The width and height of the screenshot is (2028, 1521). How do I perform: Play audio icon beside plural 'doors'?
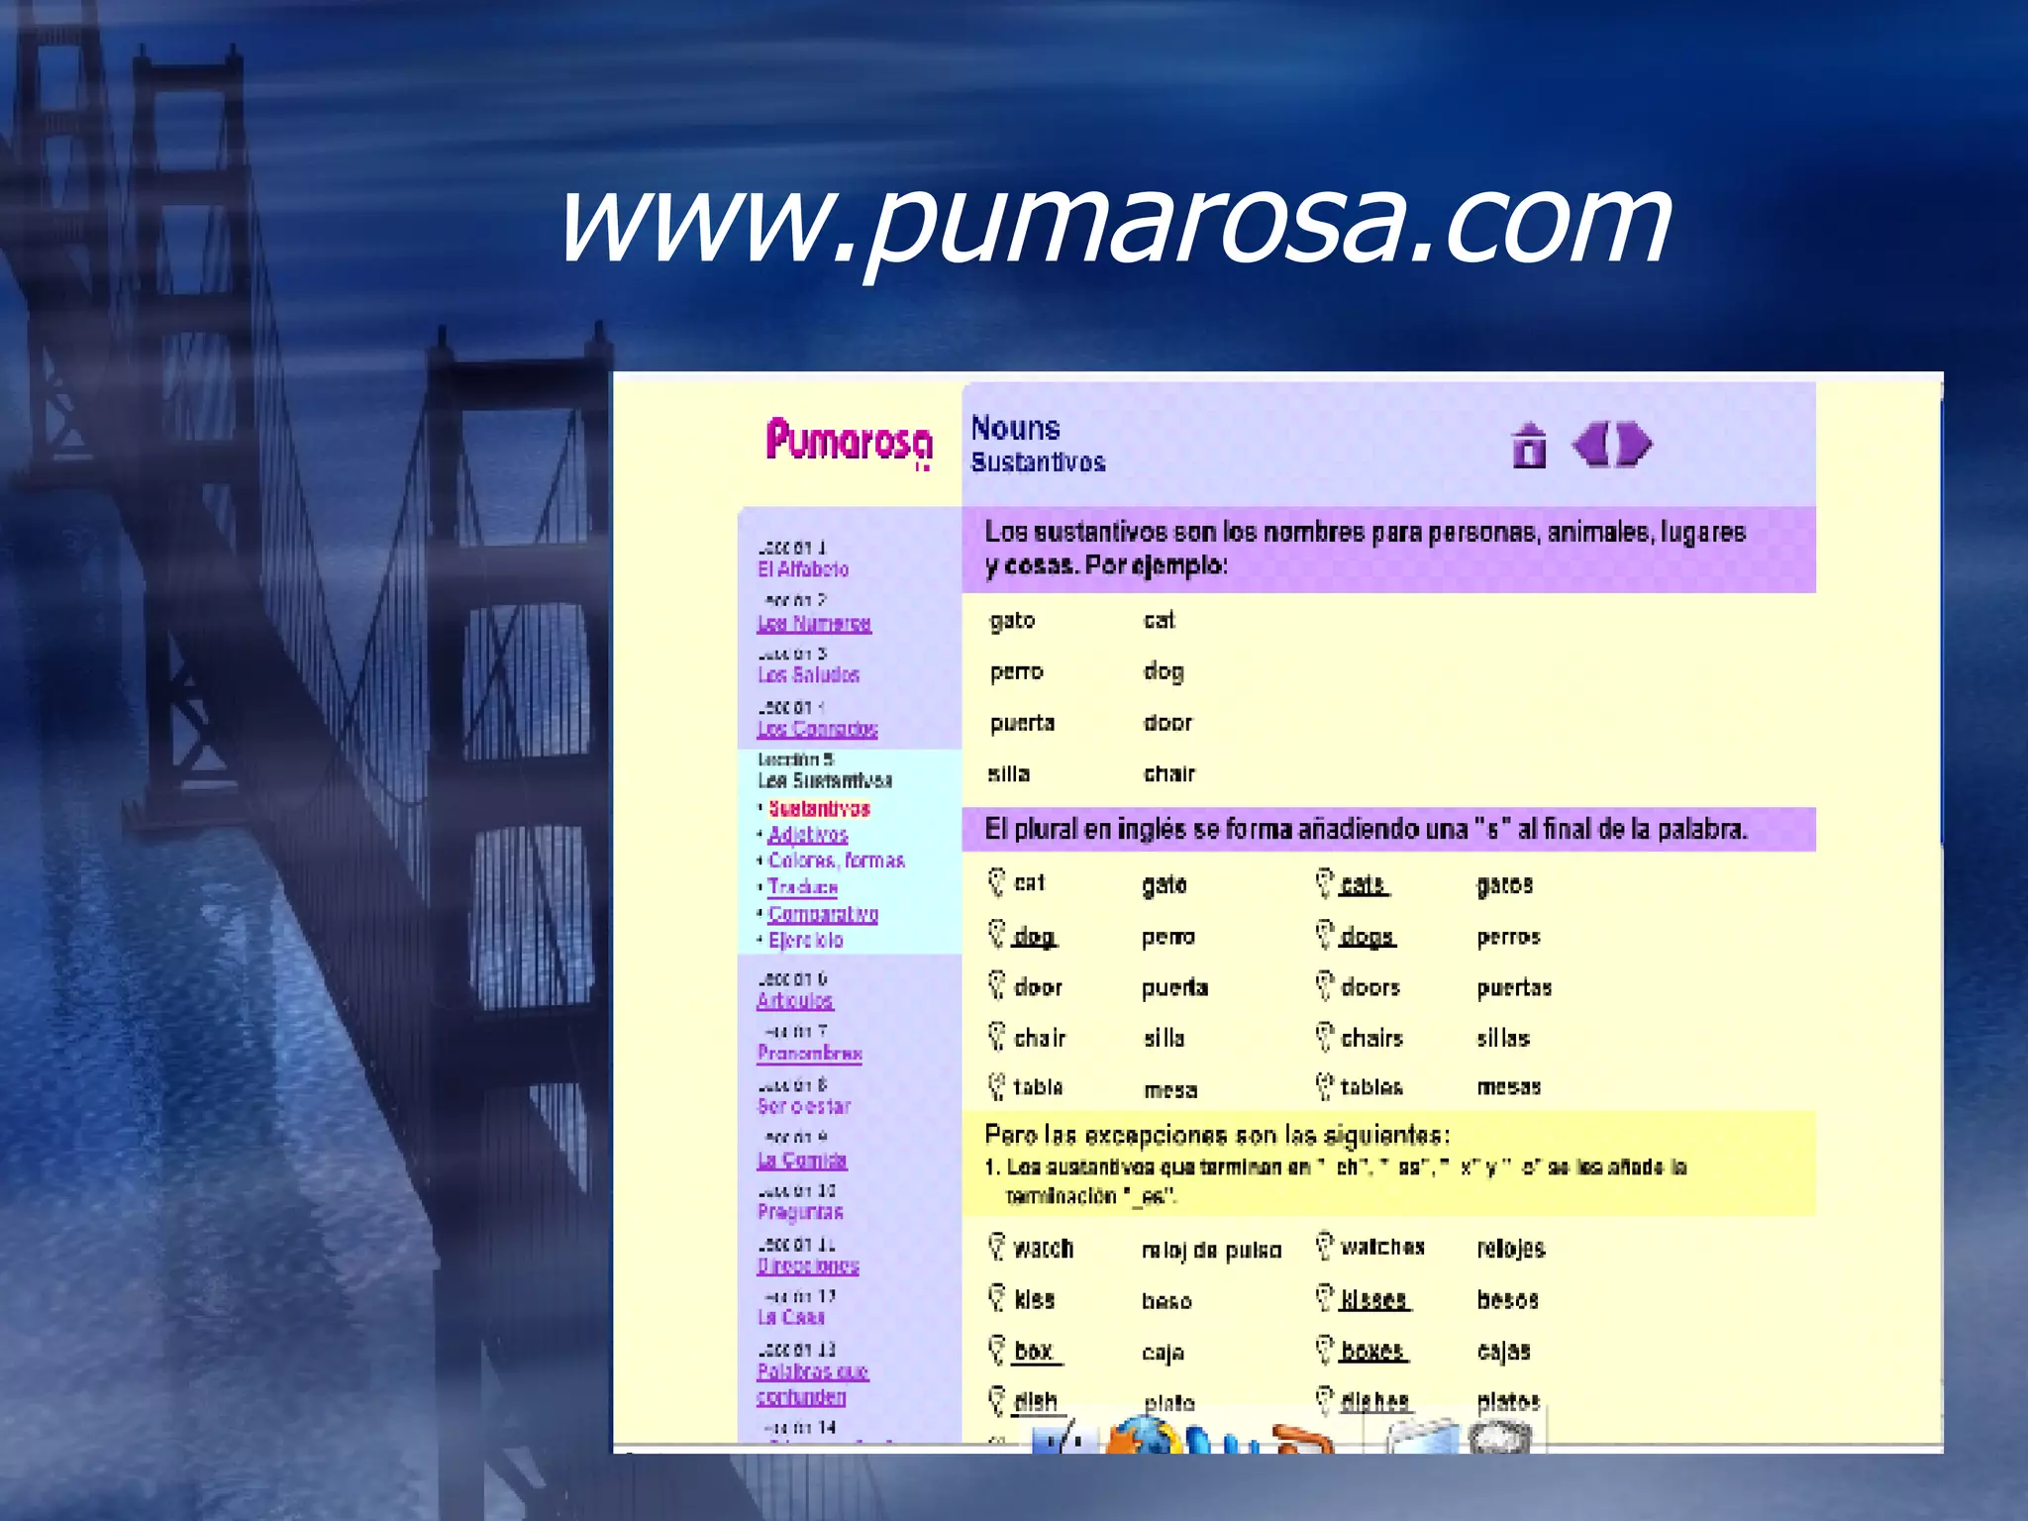pyautogui.click(x=1325, y=985)
